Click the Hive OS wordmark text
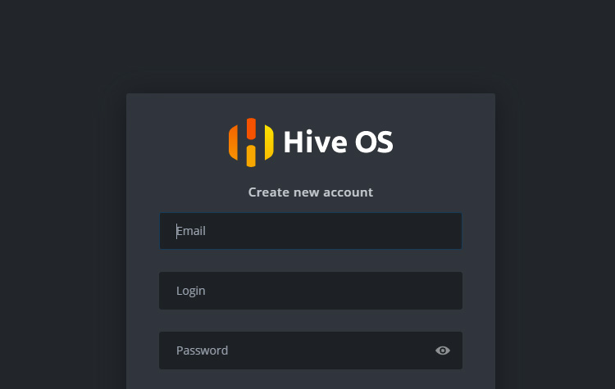615x389 pixels. coord(338,142)
